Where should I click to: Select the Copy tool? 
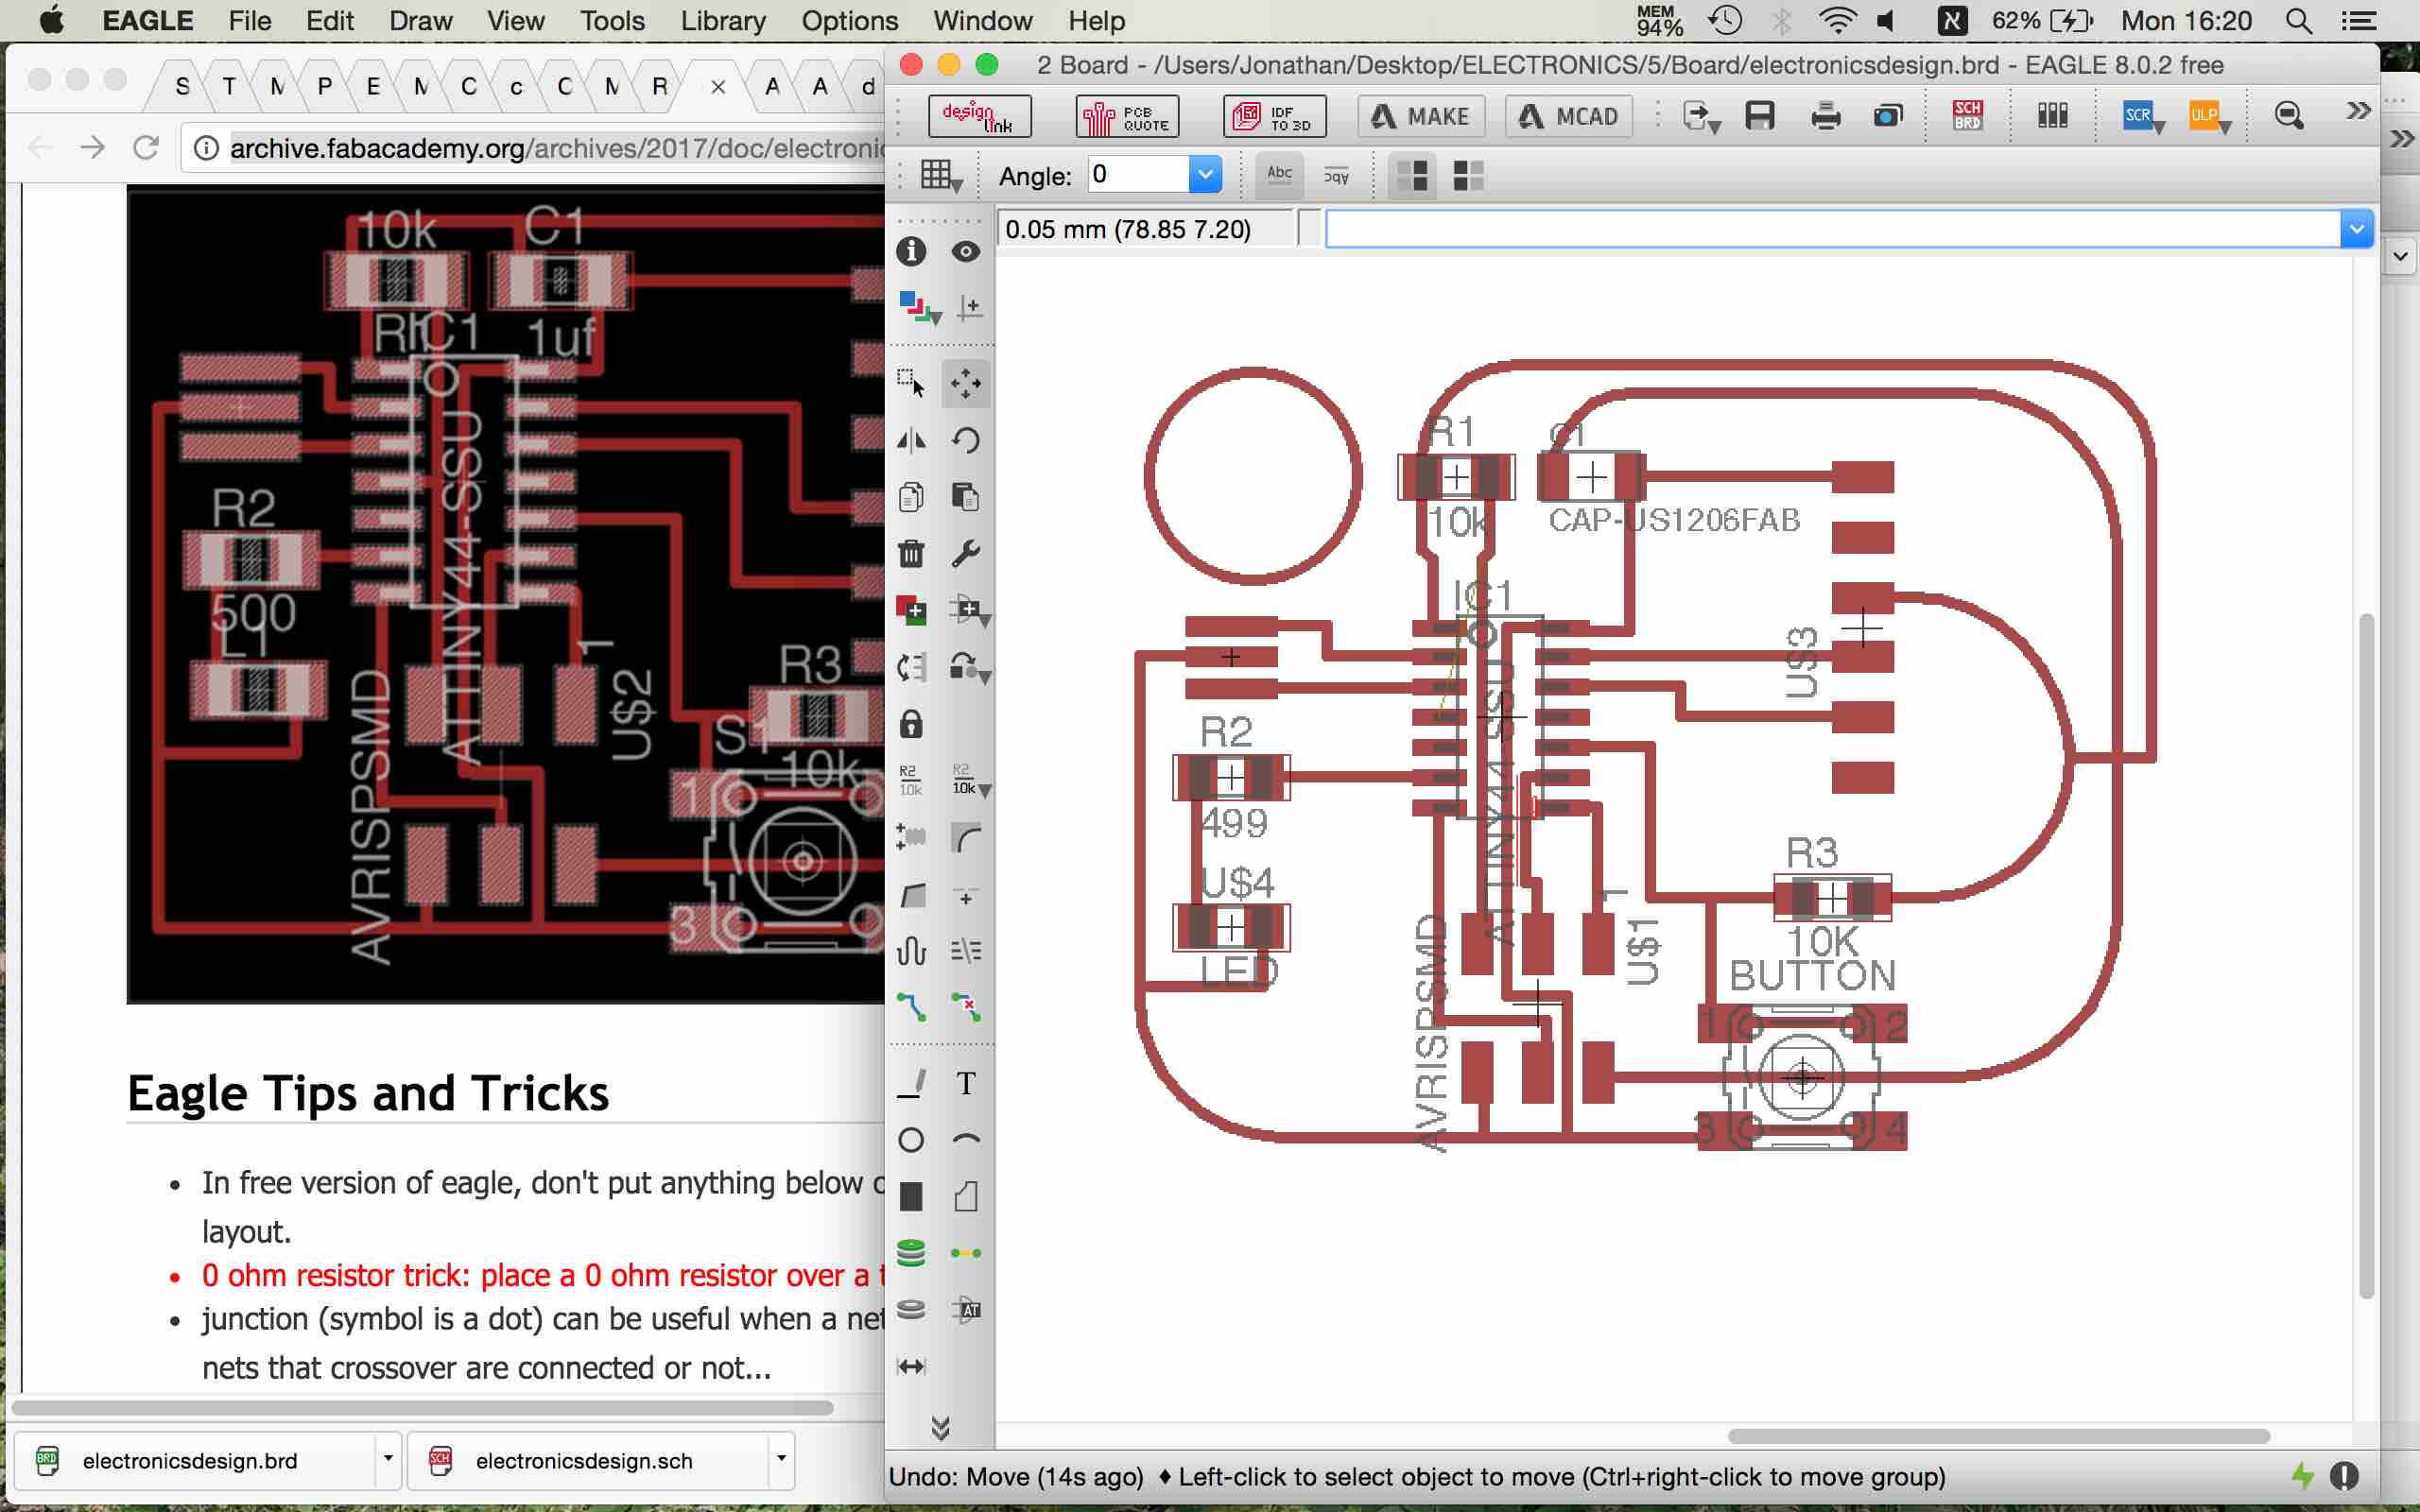click(911, 497)
